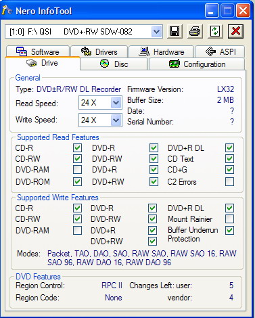Toggle the CD+G checkbox

click(x=229, y=170)
